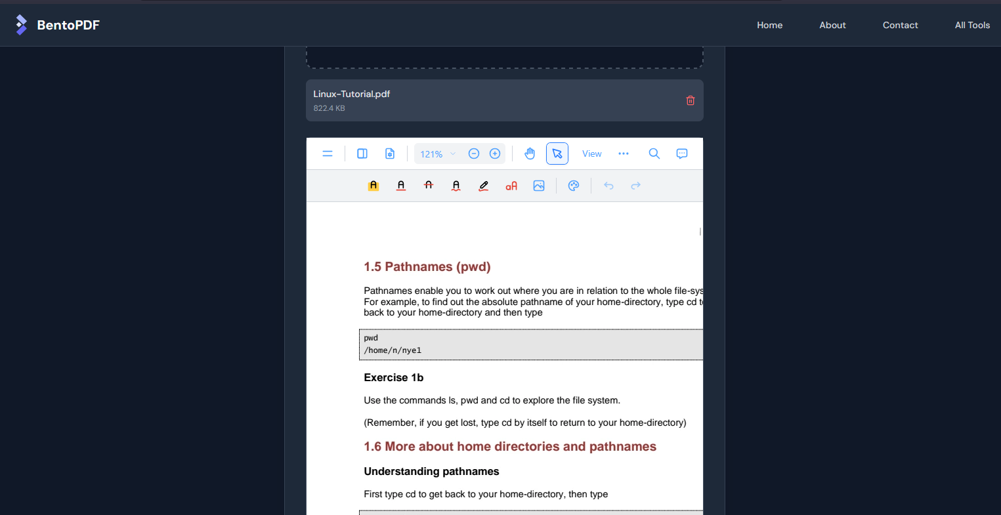1001x515 pixels.
Task: Click the BentoPDF brand name
Action: click(x=68, y=25)
